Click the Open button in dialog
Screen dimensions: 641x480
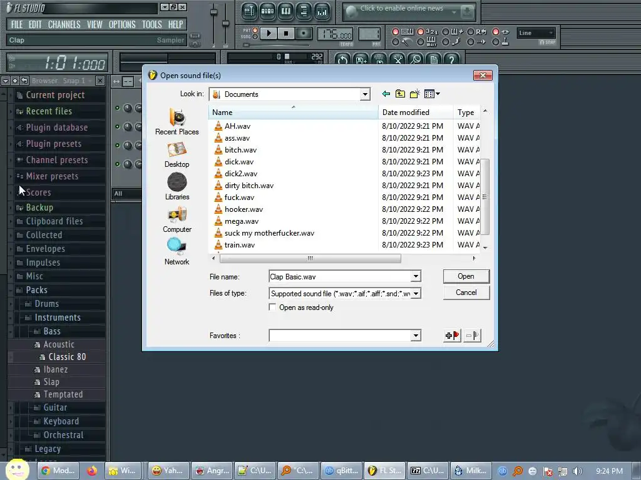click(466, 276)
